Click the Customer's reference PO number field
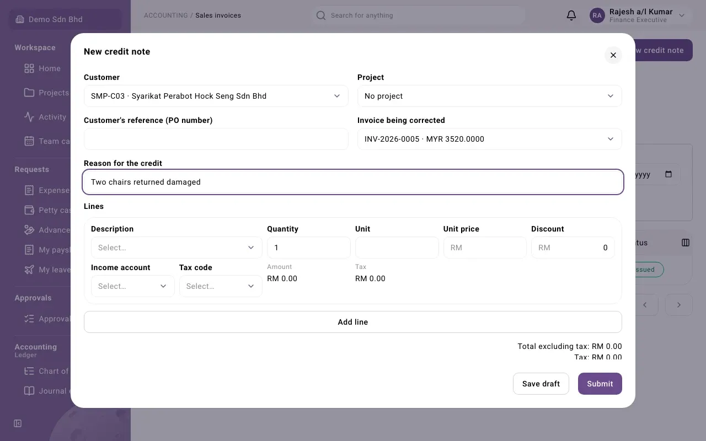 coord(216,139)
